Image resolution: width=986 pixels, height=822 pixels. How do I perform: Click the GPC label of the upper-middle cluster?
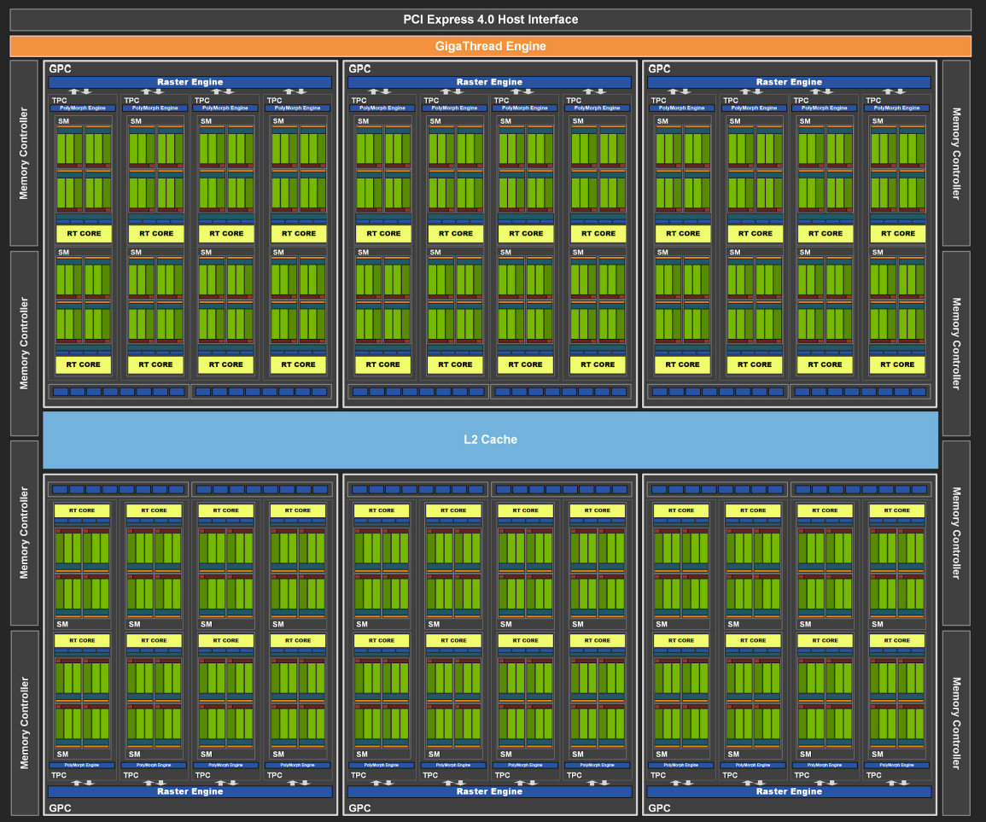point(359,69)
